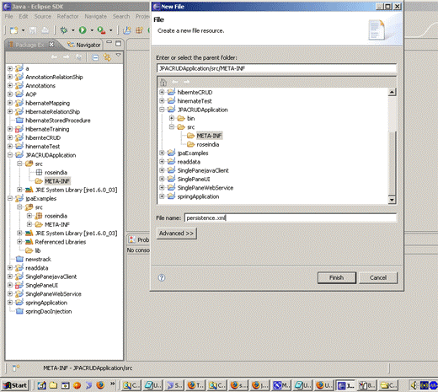This screenshot has height=392, width=438.
Task: Click the Advanced >> button
Action: (x=176, y=234)
